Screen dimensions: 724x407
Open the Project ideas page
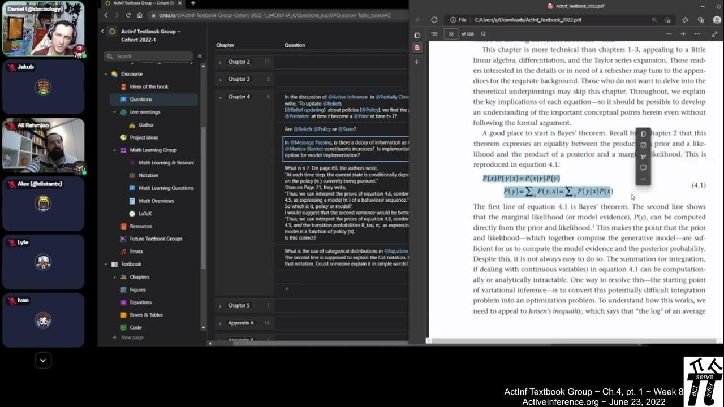[x=144, y=137]
